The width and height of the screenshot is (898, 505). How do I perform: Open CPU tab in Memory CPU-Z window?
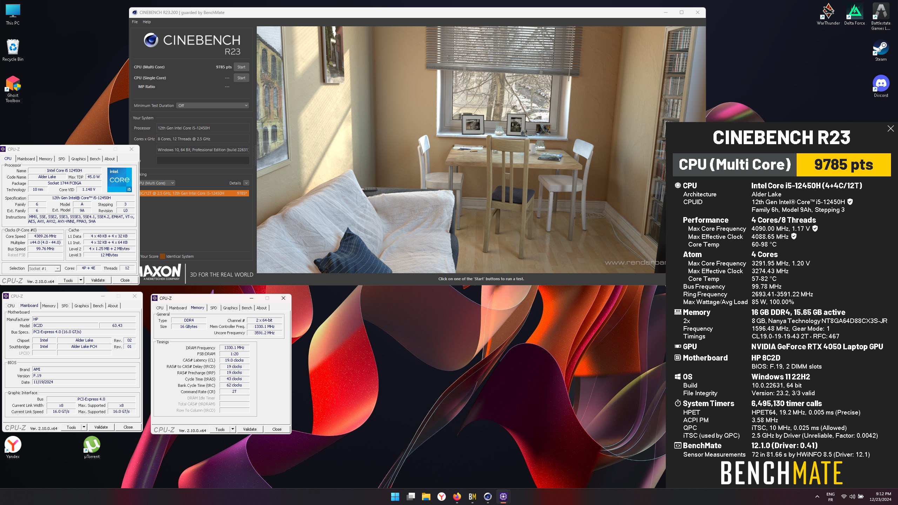pyautogui.click(x=160, y=308)
